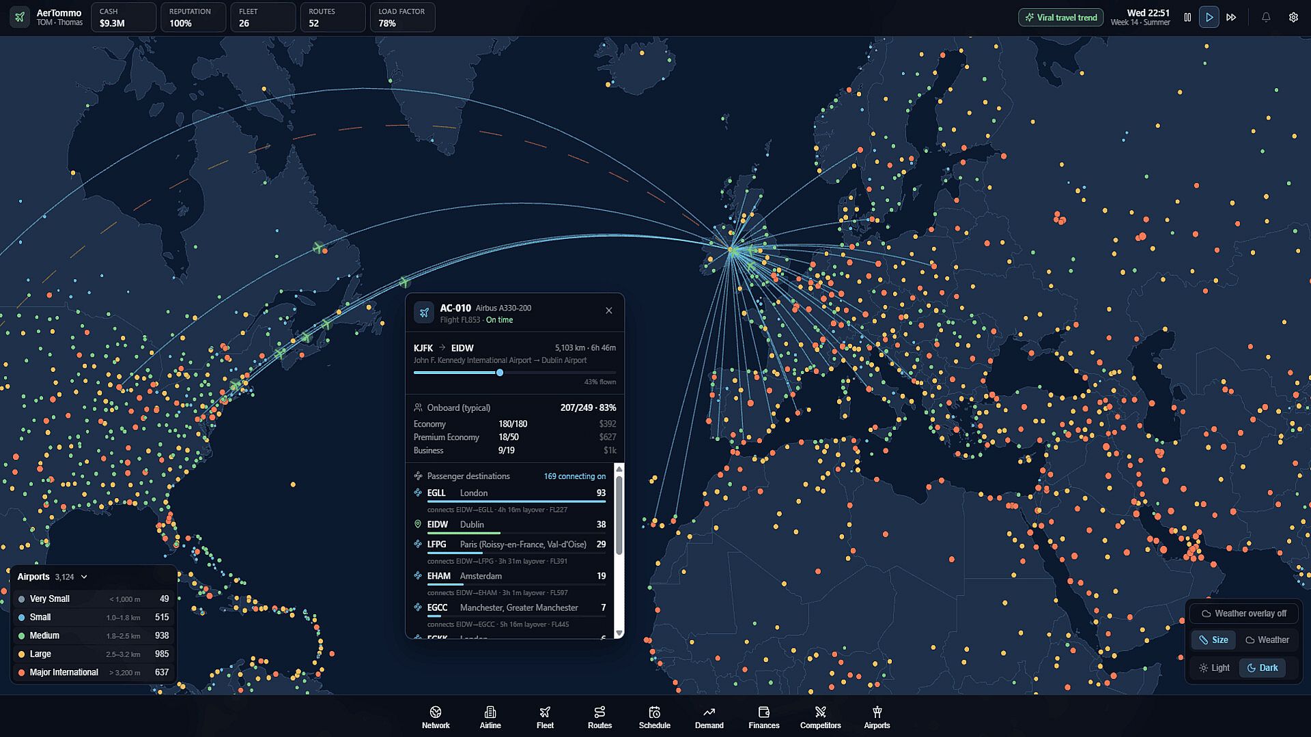Click the aircraft icon above AC-010 popup
The width and height of the screenshot is (1311, 737).
click(405, 282)
